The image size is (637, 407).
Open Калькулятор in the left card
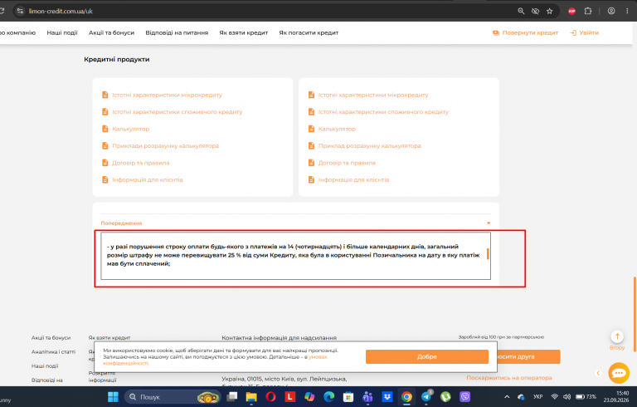(131, 129)
